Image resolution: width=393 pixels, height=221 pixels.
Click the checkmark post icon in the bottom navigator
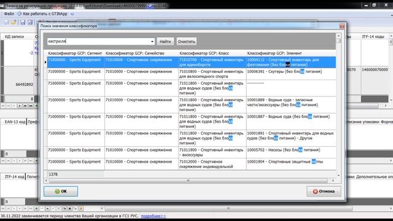[53, 209]
